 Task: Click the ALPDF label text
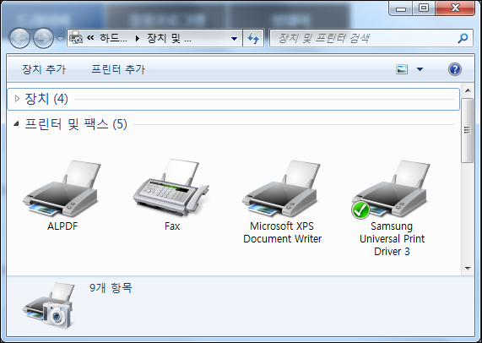click(x=62, y=226)
